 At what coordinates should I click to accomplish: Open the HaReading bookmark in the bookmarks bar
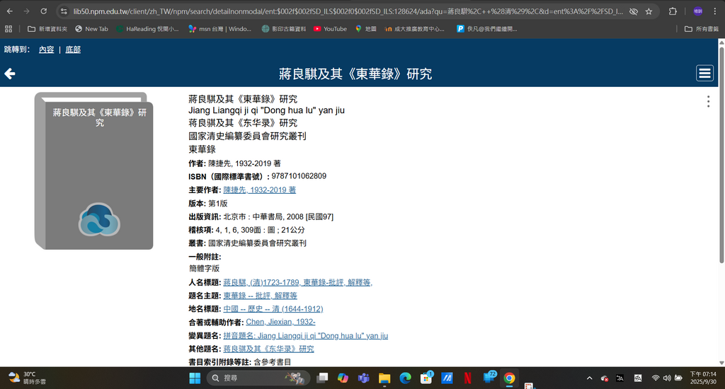pos(147,29)
